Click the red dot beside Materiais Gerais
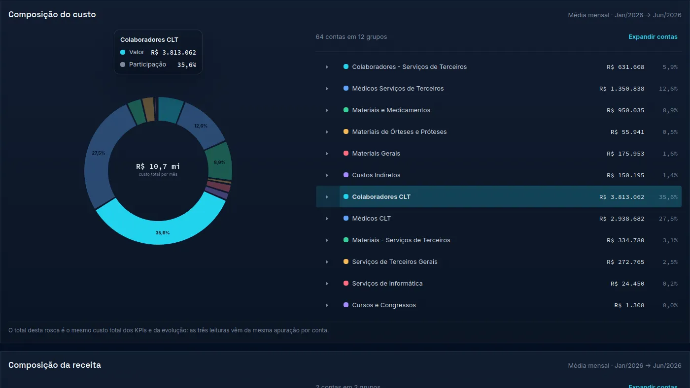The width and height of the screenshot is (690, 388). coord(346,153)
